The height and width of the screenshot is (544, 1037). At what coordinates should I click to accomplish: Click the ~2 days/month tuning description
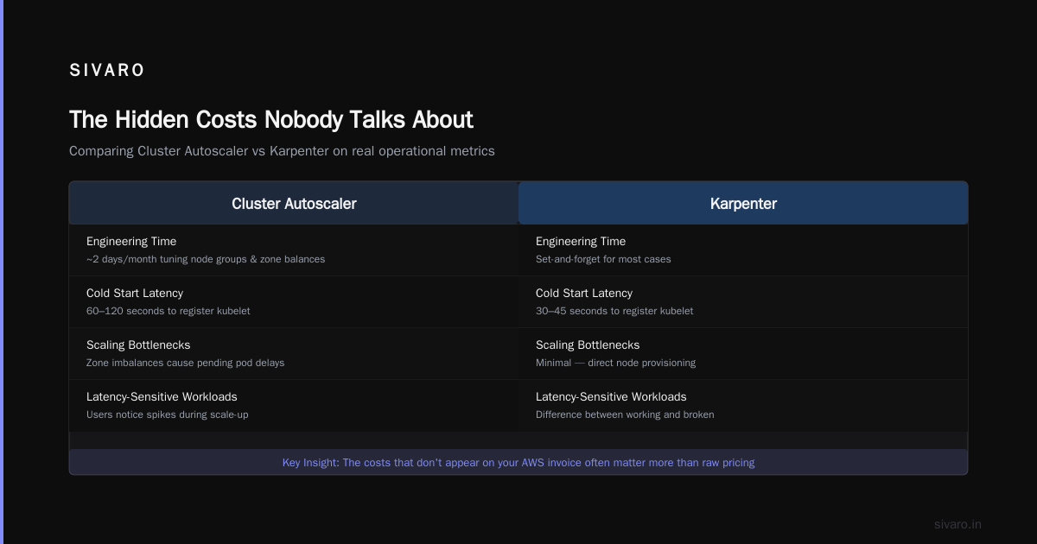coord(206,260)
